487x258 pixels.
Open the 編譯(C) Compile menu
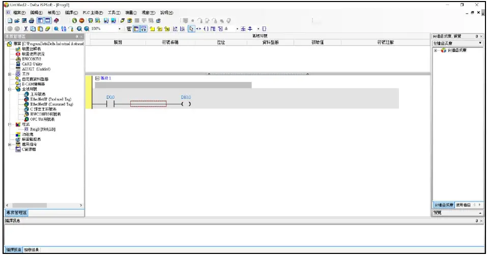pos(71,13)
